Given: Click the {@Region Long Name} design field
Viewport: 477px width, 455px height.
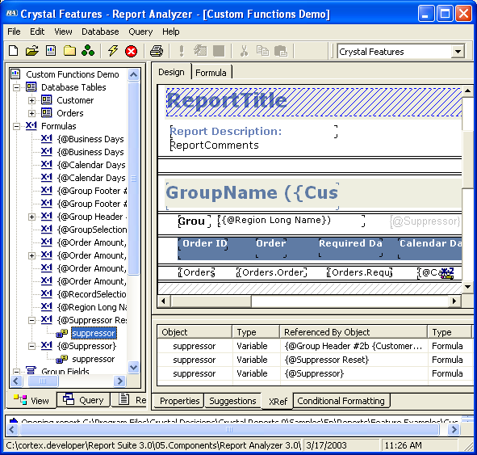Looking at the screenshot, I should click(x=291, y=221).
